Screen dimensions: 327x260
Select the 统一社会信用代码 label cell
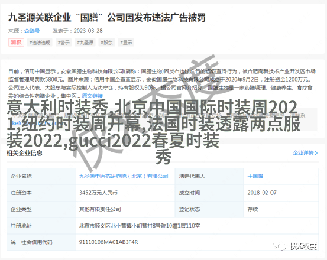(x=41, y=242)
